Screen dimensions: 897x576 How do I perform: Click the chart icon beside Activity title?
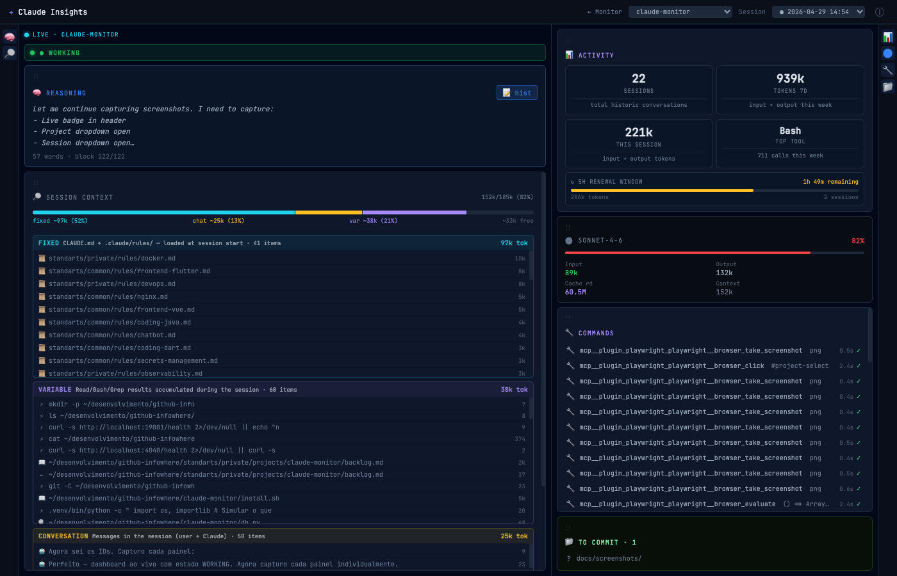(x=569, y=55)
